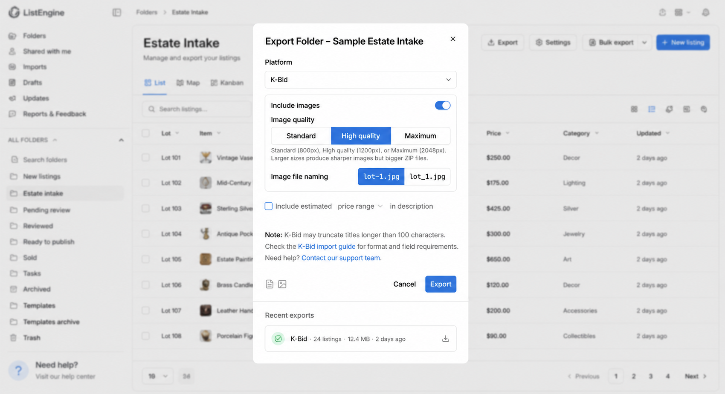
Task: Expand the Bulk export dropdown arrow
Action: point(644,43)
